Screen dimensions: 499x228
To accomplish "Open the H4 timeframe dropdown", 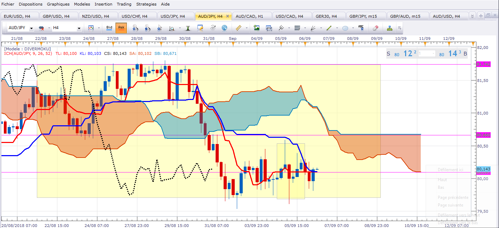I will tap(79, 28).
